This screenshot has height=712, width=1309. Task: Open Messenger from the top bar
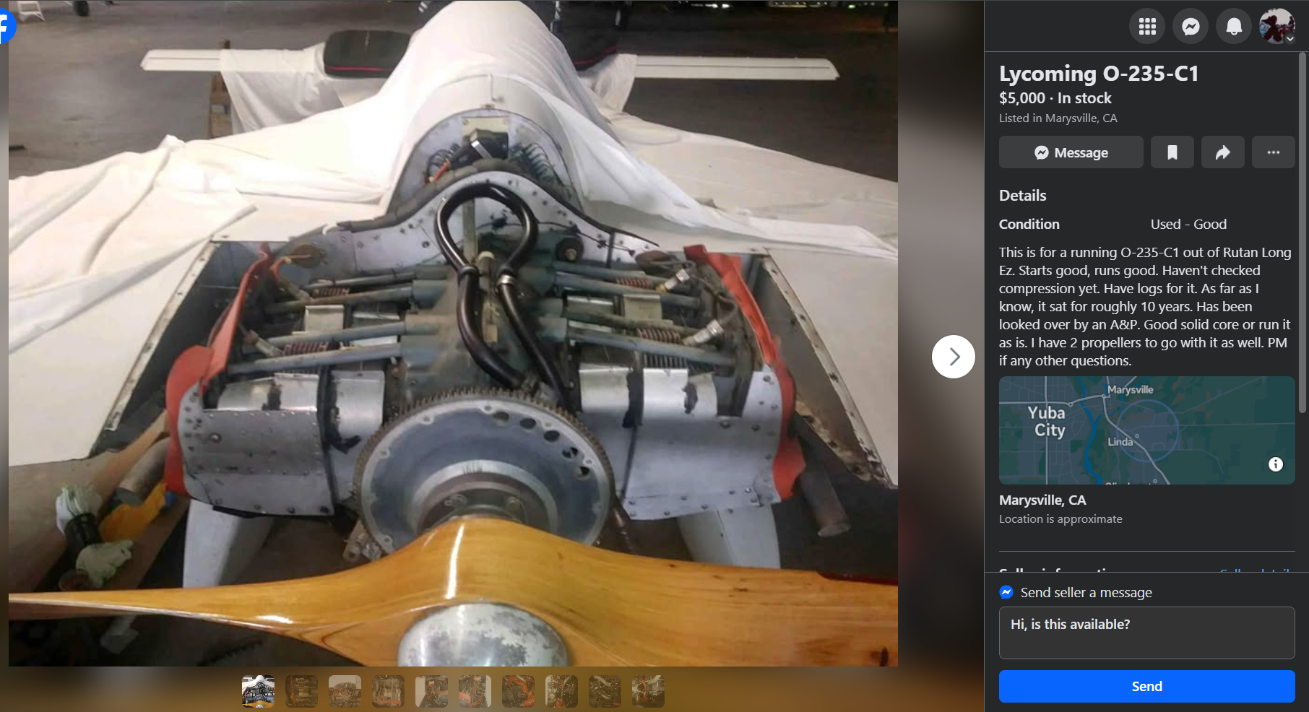tap(1191, 27)
